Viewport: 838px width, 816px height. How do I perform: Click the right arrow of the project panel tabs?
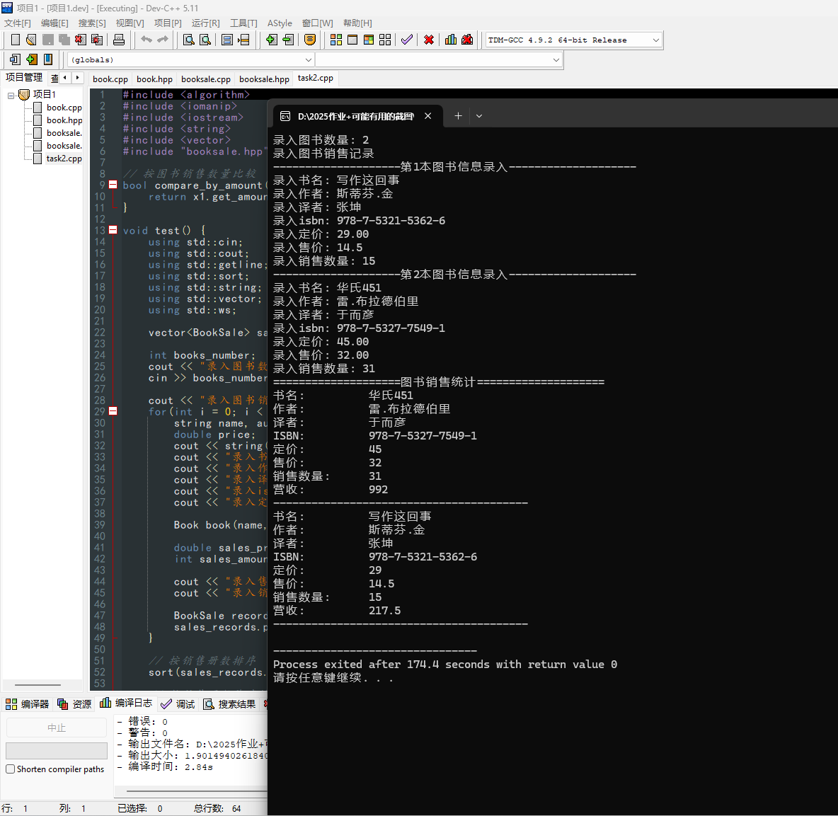[x=77, y=78]
